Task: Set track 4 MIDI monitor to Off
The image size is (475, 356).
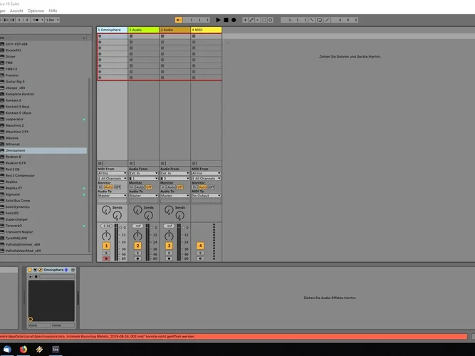Action: point(212,187)
